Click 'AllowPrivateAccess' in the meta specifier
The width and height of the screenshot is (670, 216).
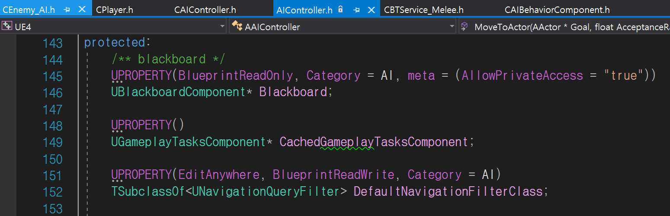click(x=522, y=75)
